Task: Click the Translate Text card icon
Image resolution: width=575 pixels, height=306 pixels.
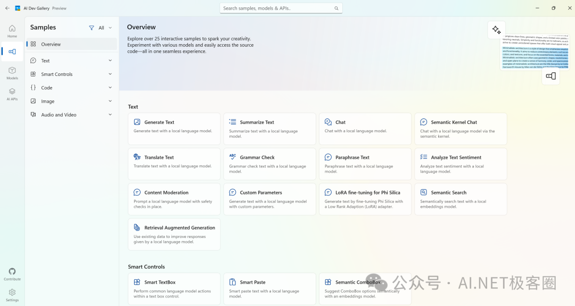Action: point(137,157)
